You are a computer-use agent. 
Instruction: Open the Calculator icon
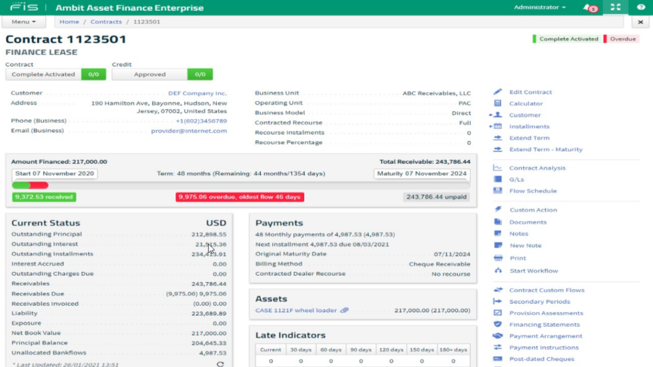497,103
